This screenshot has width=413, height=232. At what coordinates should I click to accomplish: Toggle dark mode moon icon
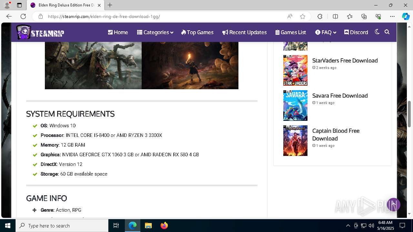pyautogui.click(x=377, y=32)
